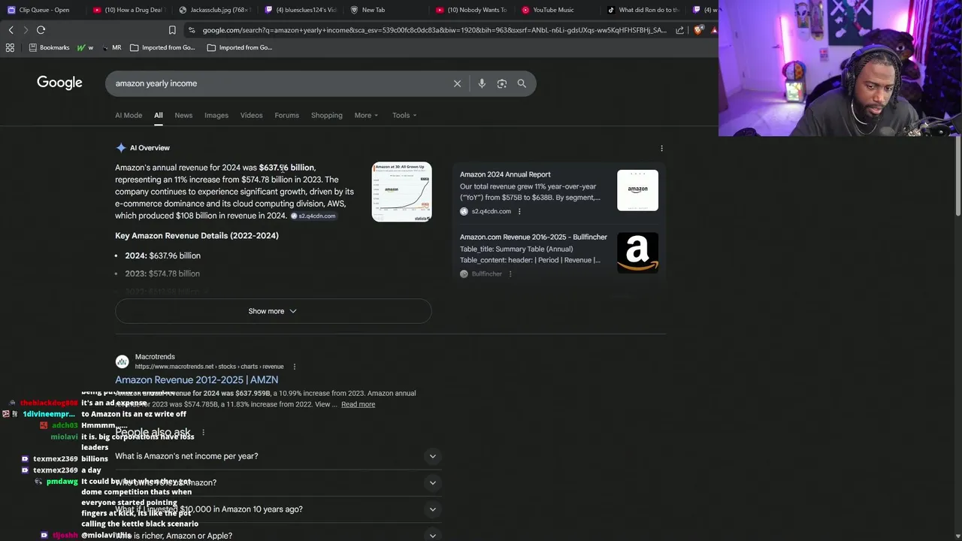Click the page's vertical scrollbar

point(957,177)
